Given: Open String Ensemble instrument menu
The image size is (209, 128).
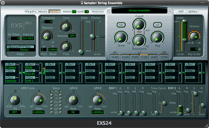Looking at the screenshot, I should (x=139, y=11).
